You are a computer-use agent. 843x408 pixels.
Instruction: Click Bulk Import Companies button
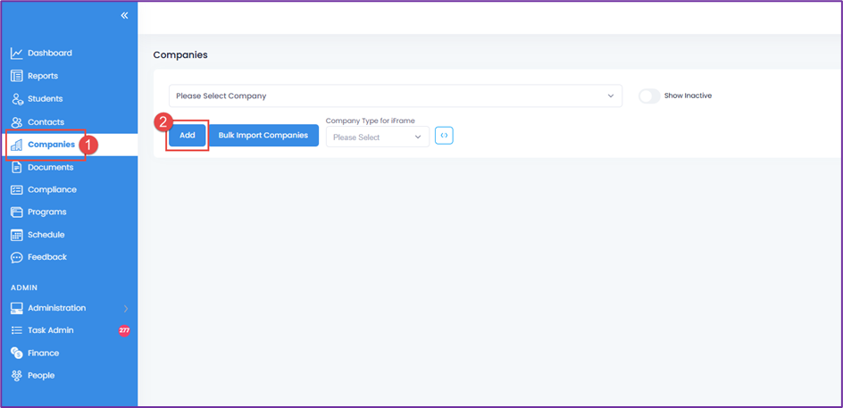pos(263,136)
